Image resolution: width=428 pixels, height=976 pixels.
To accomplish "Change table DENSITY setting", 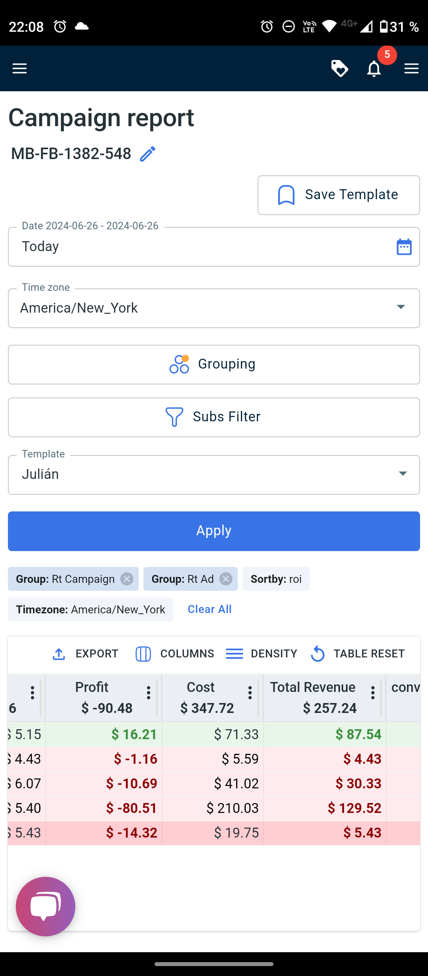I will (x=262, y=654).
